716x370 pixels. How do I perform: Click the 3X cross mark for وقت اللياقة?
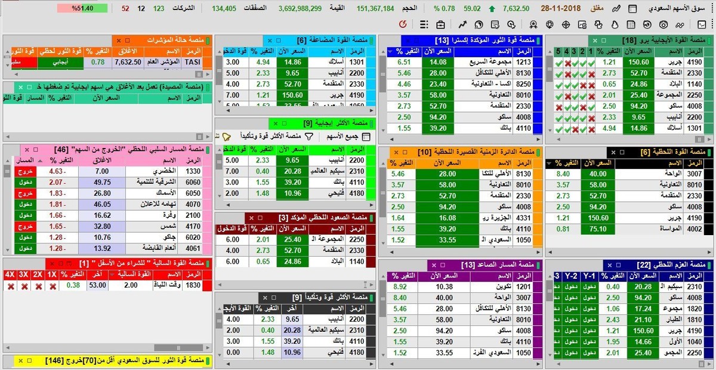24,286
